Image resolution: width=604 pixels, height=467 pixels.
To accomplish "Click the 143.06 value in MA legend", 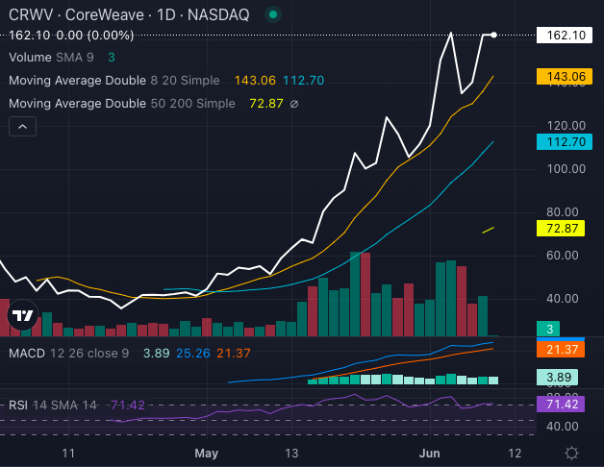I will click(x=255, y=81).
